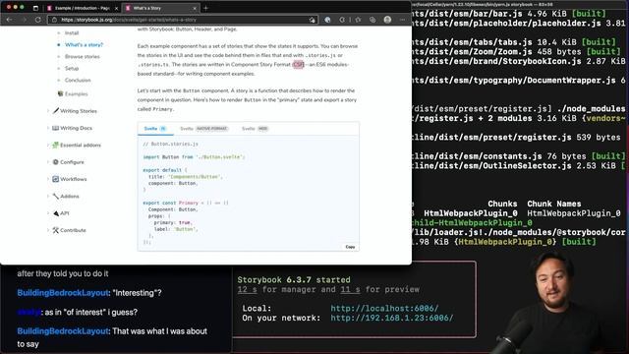
Task: Expand the Configure section arrow
Action: tap(48, 162)
